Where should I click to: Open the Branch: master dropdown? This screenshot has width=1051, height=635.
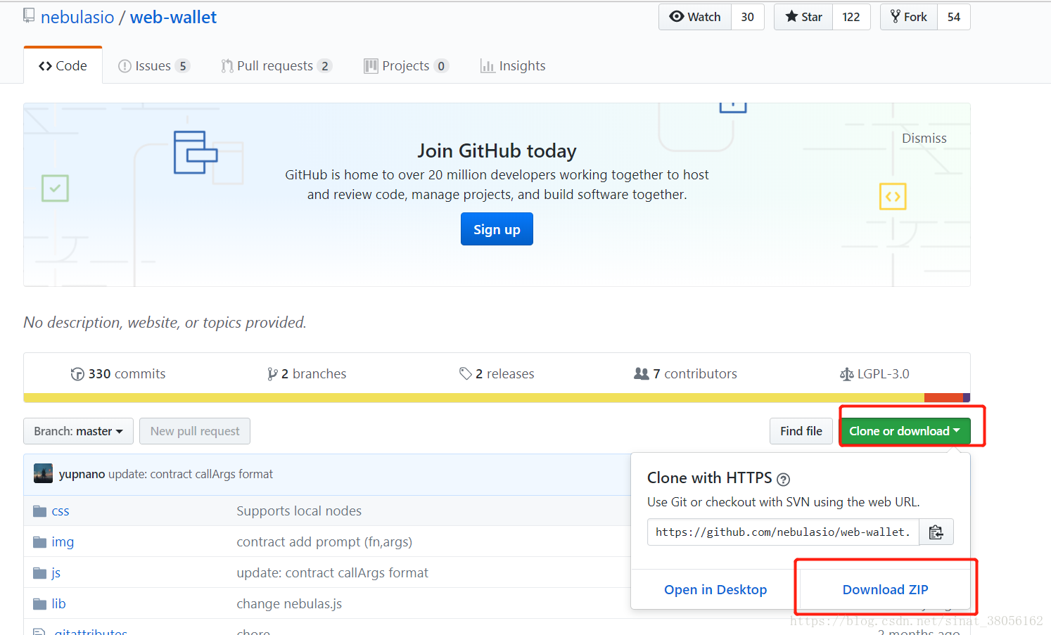78,431
